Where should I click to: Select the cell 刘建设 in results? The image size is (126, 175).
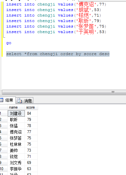pyautogui.click(x=16, y=113)
